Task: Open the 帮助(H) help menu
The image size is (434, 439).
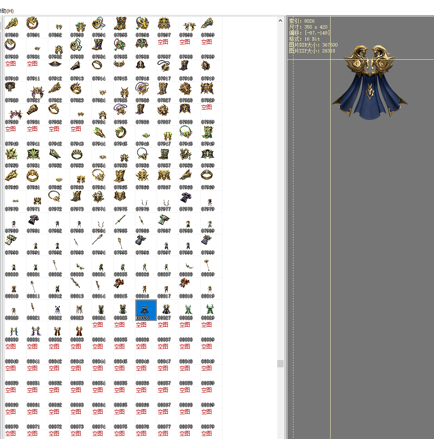Action: click(x=7, y=11)
